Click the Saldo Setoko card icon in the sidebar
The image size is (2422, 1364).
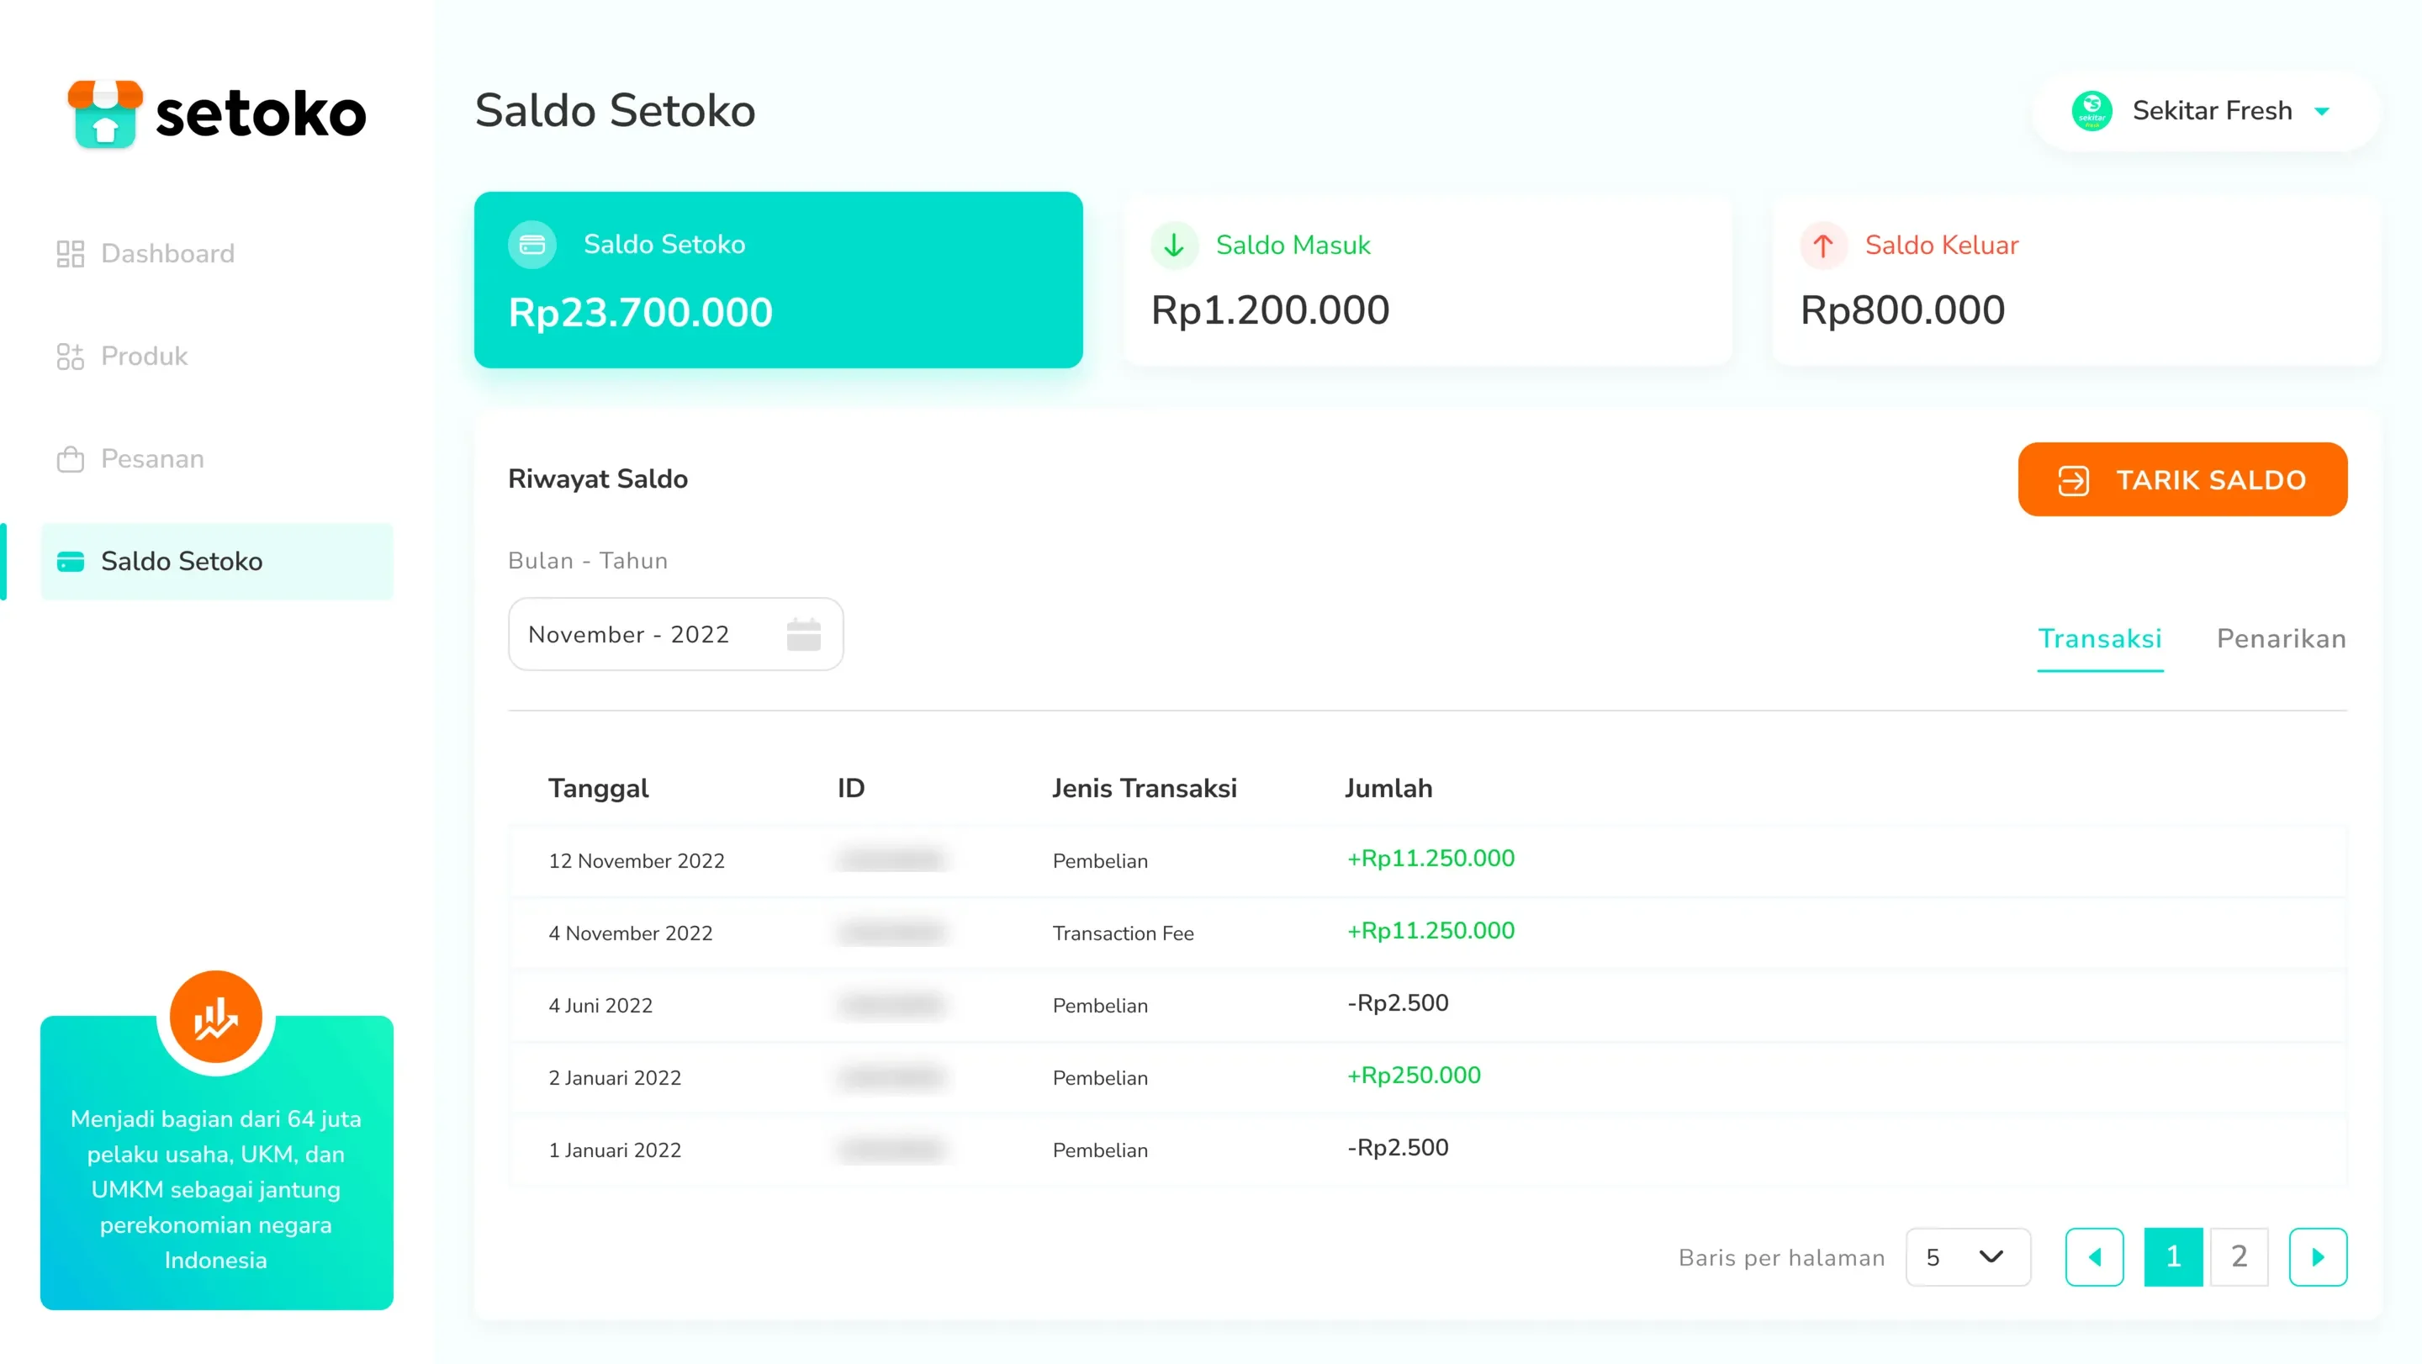(x=71, y=562)
